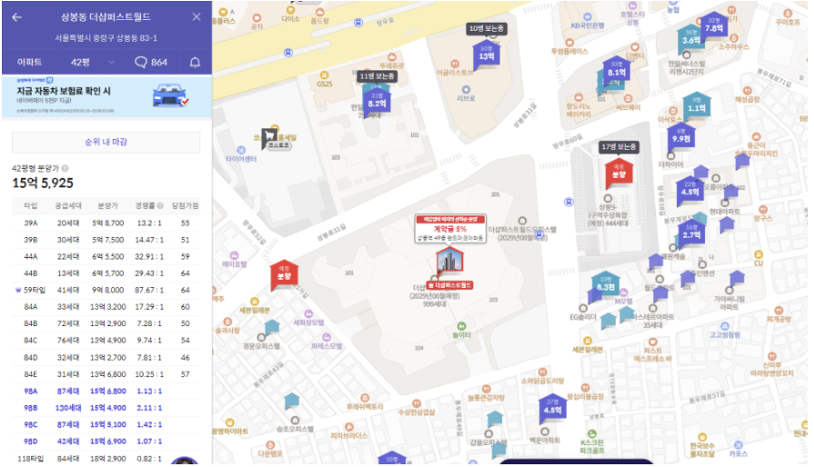
Task: Click the K스크린 파크골프 map icon
Action: click(x=592, y=433)
